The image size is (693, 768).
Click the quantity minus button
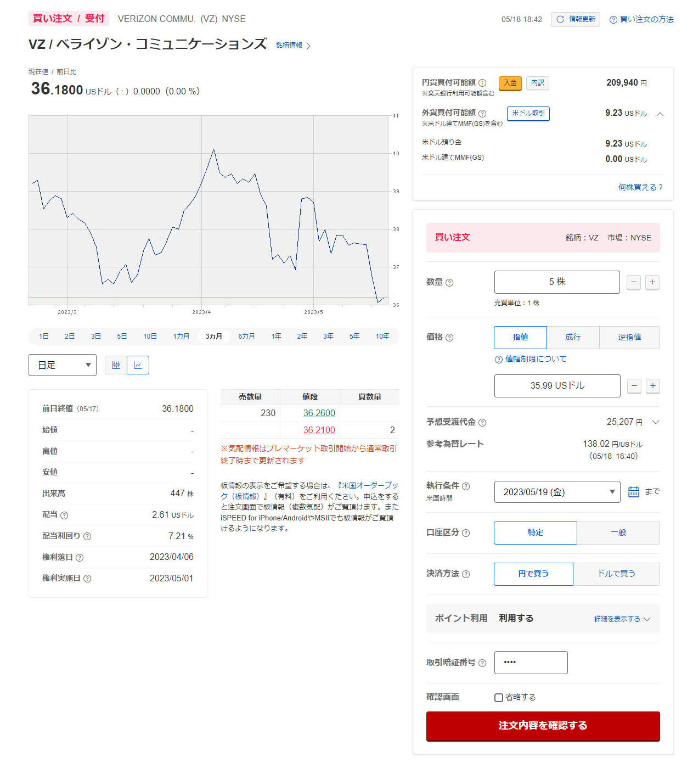point(633,282)
